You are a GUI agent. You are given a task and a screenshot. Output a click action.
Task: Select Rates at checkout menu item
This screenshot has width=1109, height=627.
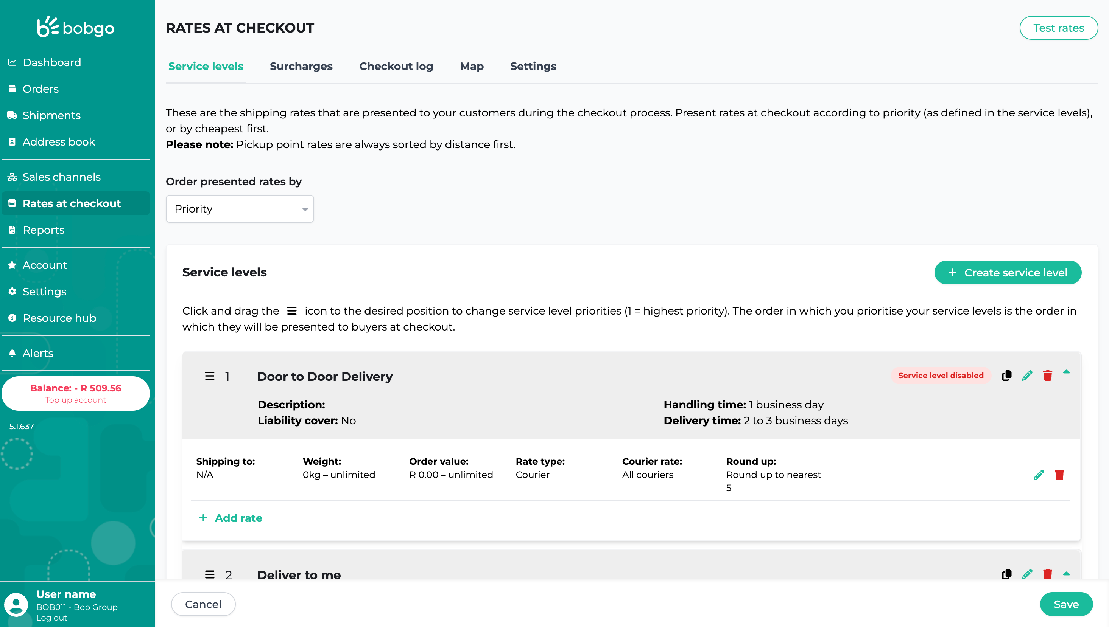[x=75, y=203]
